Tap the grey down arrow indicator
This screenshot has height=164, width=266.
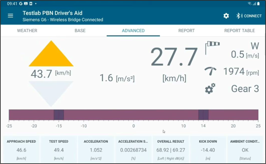click(51, 93)
